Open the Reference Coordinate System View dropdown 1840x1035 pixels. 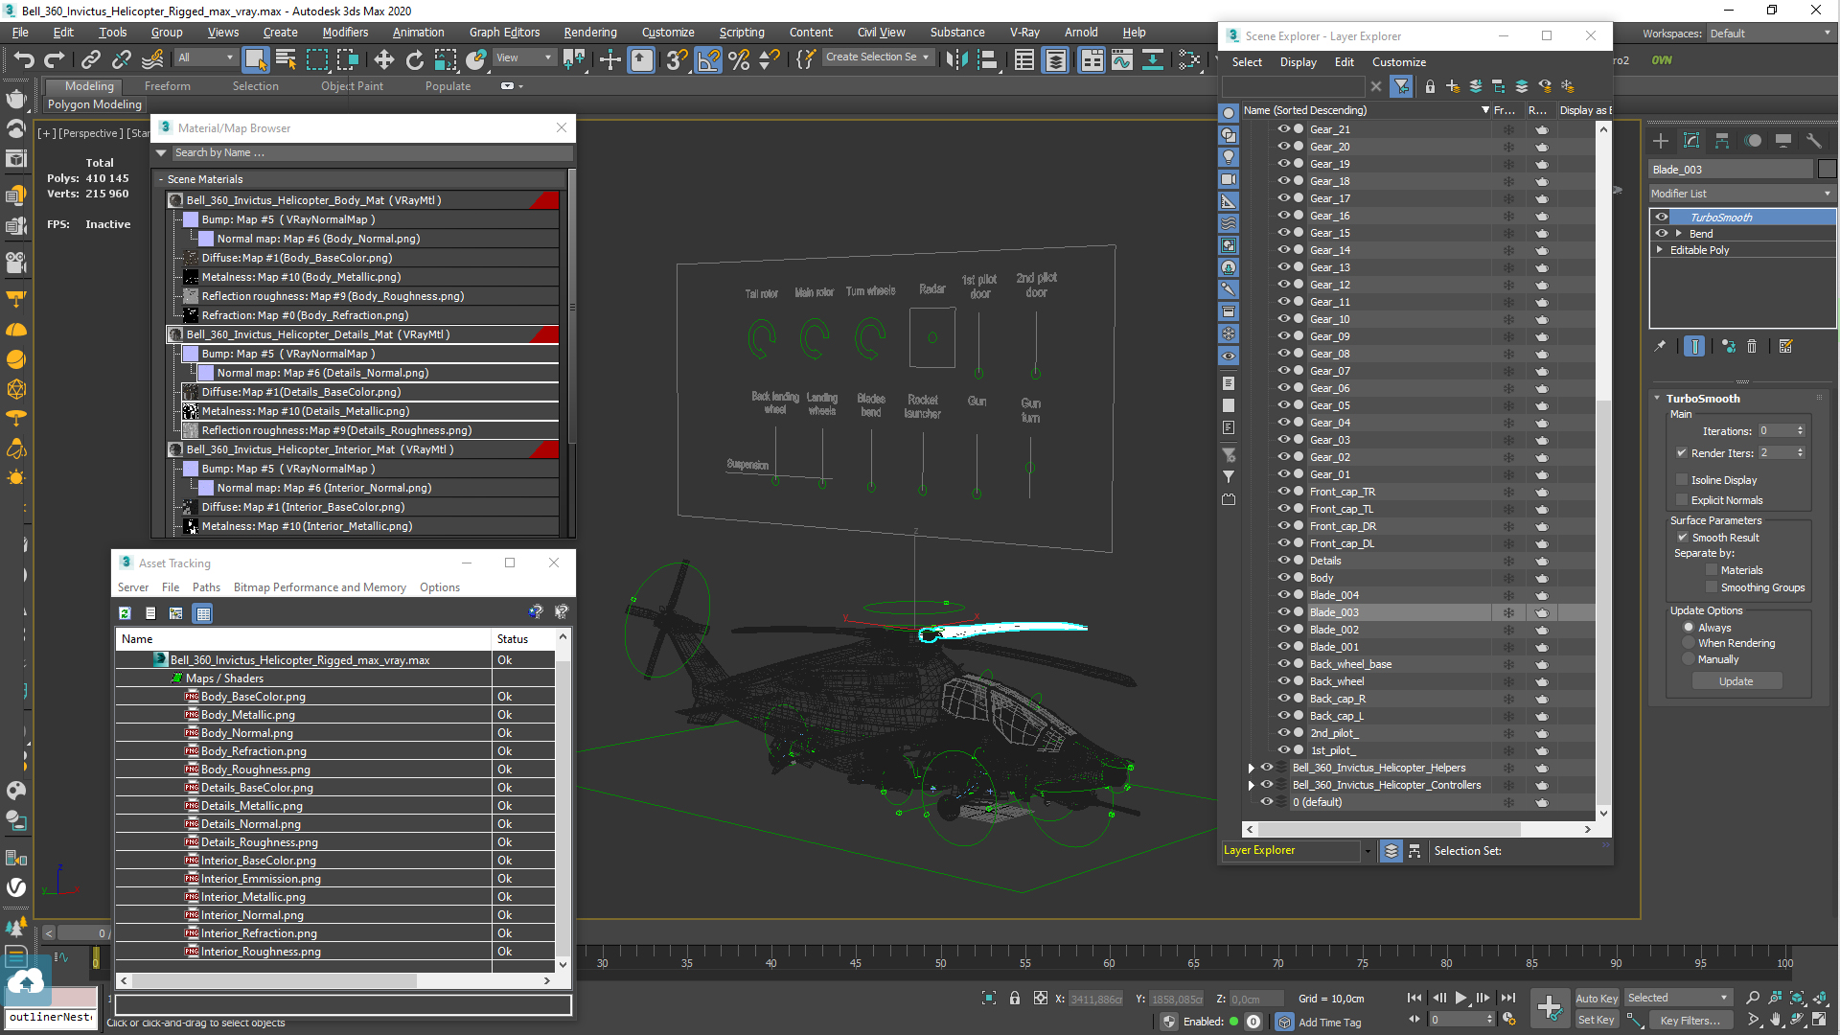(x=523, y=57)
